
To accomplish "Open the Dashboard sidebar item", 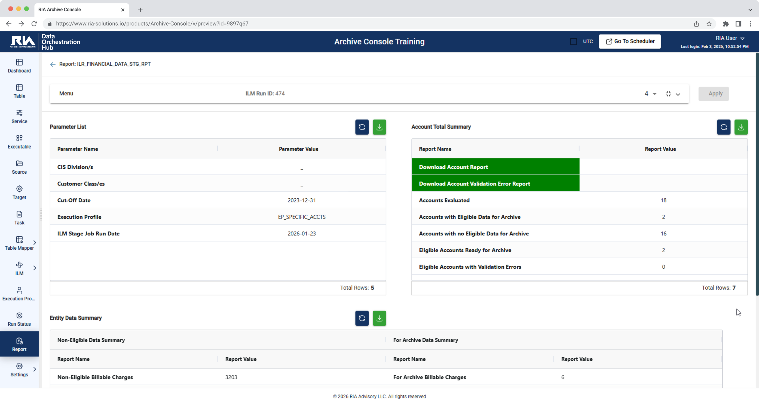I will (x=19, y=66).
